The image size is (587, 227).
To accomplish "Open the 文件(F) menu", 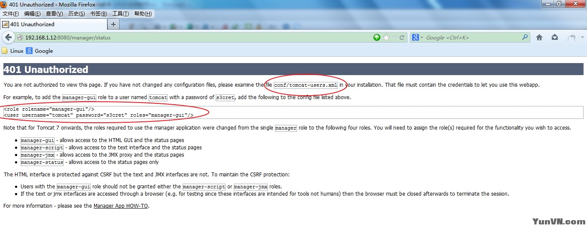I will pos(11,14).
